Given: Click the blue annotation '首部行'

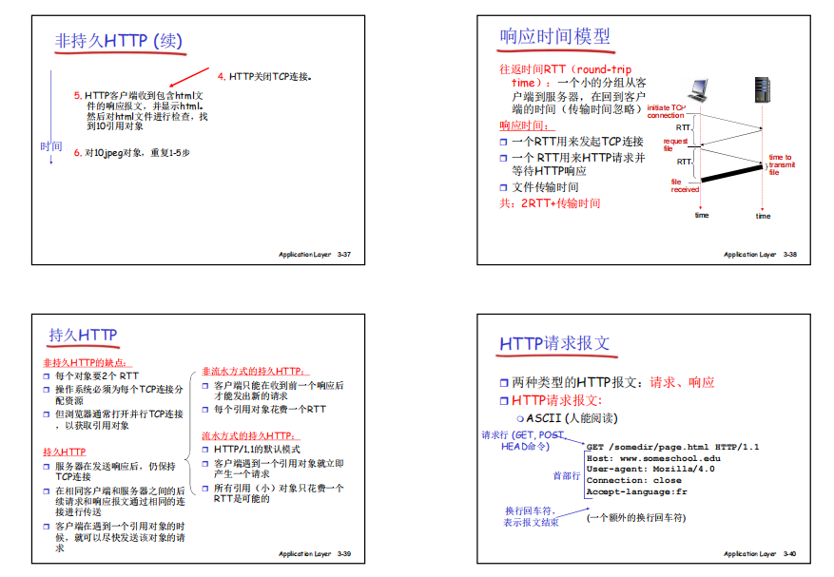Looking at the screenshot, I should (567, 475).
